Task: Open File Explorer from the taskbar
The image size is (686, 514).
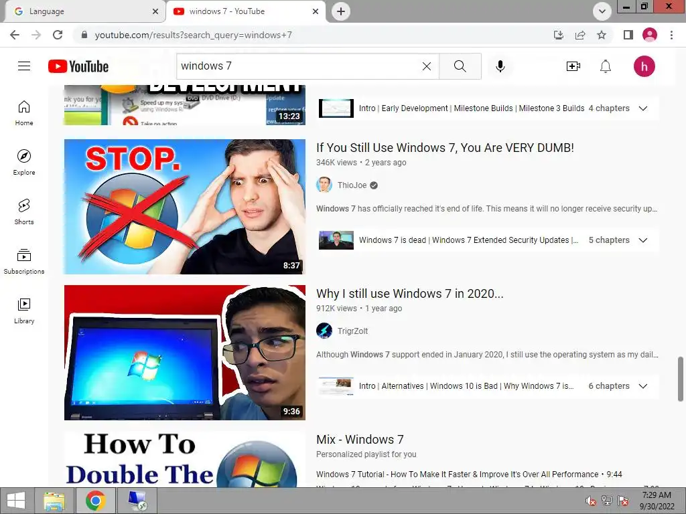Action: [54, 501]
